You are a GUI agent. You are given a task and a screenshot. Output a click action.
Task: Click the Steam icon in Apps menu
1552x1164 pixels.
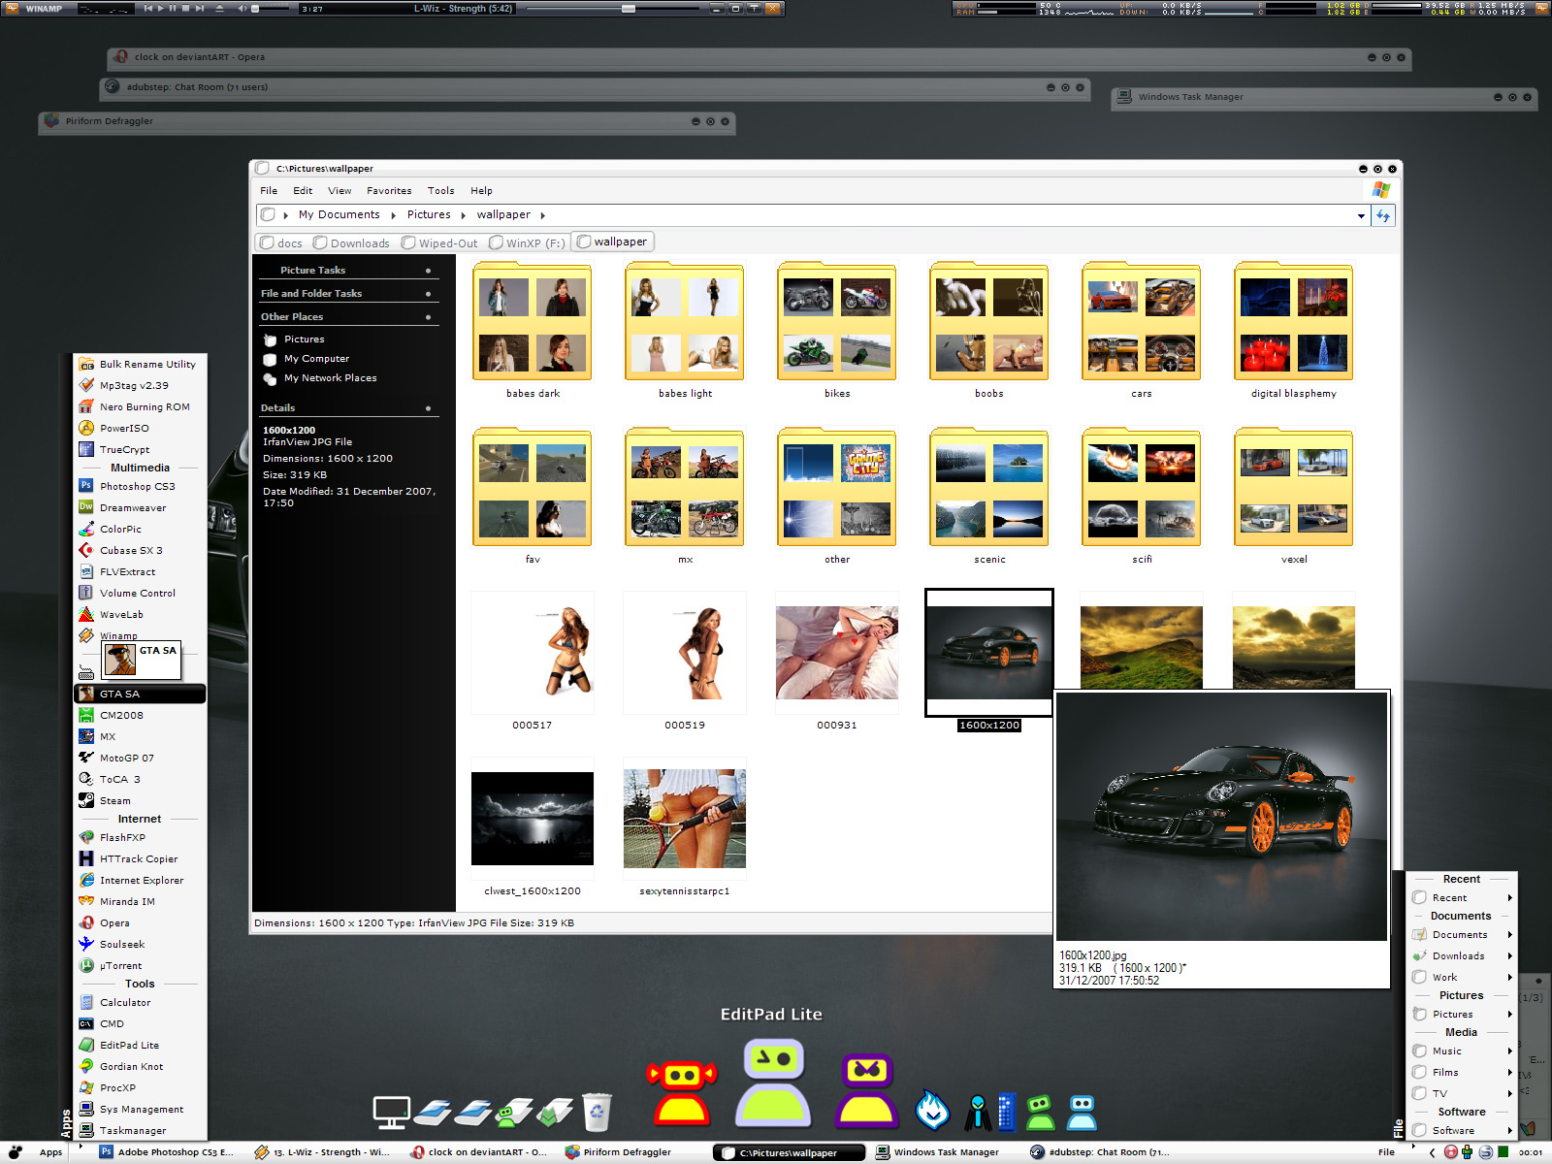[x=86, y=801]
